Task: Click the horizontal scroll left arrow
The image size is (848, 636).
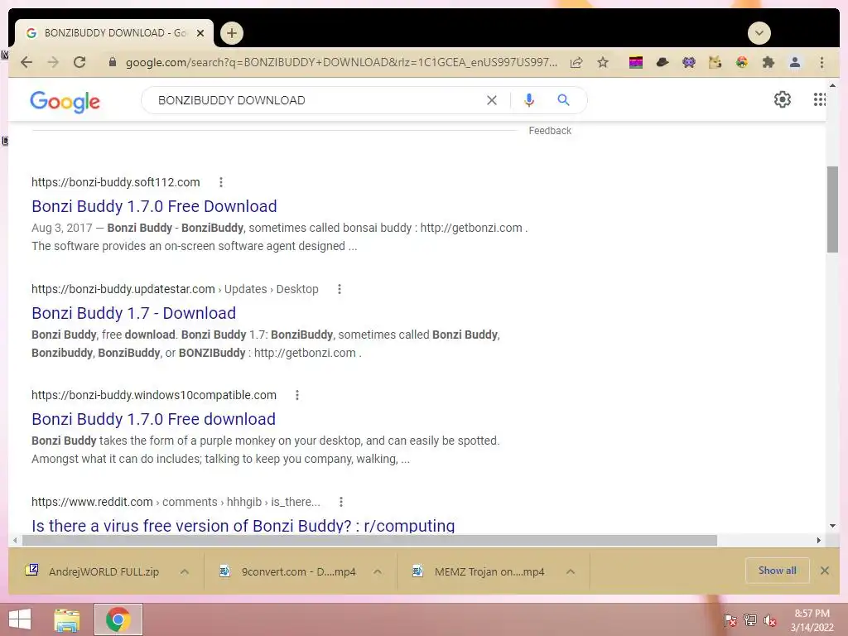Action: click(x=15, y=540)
